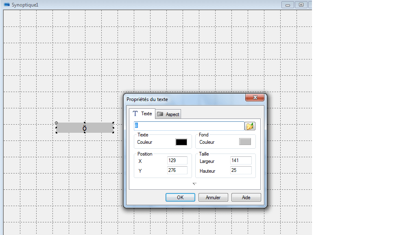The height and width of the screenshot is (235, 410).
Task: Click the Synoptique1 window title icon
Action: coord(7,4)
